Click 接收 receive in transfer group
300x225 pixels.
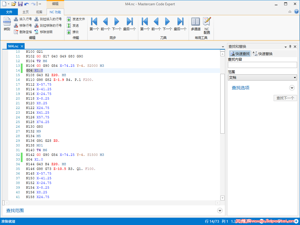click(73, 32)
